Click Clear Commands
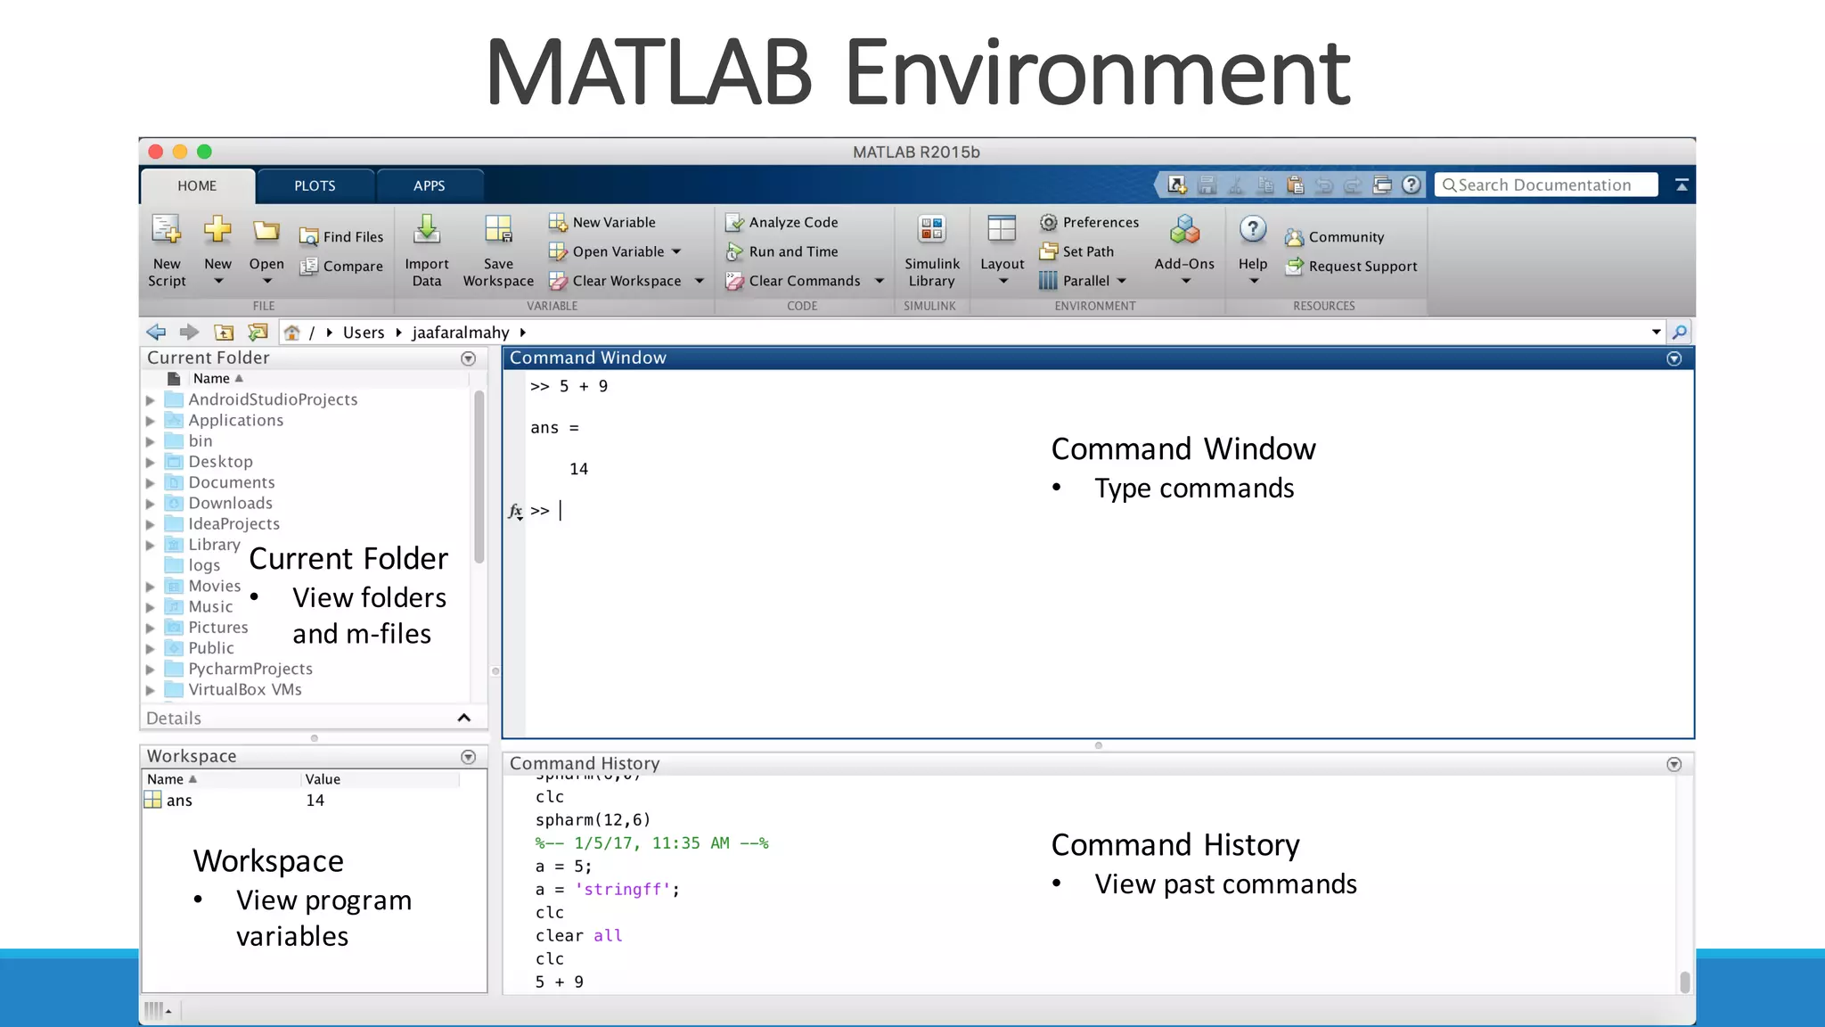 (795, 281)
